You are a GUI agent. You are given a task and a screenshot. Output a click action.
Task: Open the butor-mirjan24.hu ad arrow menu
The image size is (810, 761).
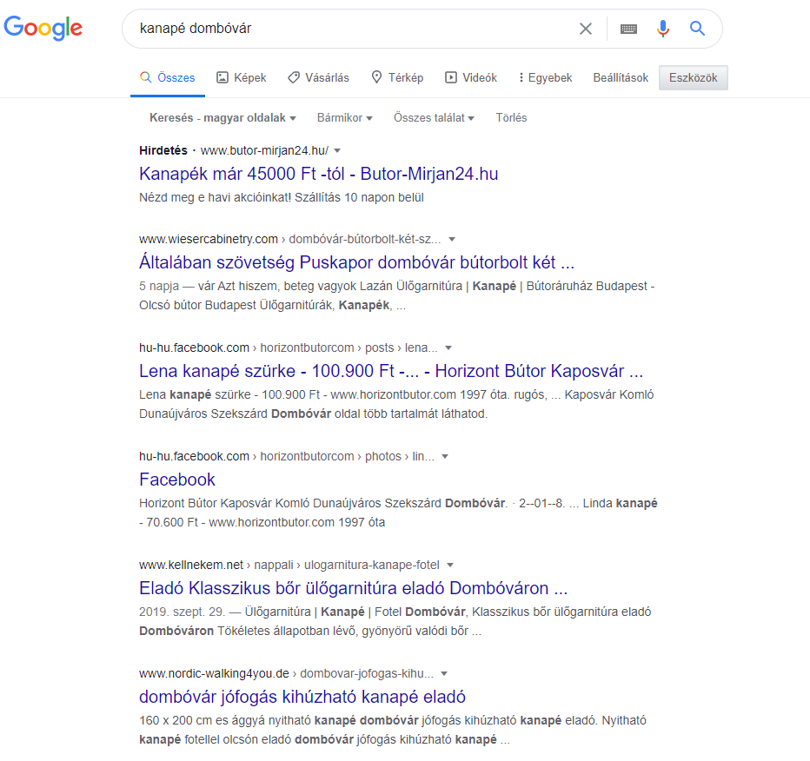pyautogui.click(x=337, y=151)
